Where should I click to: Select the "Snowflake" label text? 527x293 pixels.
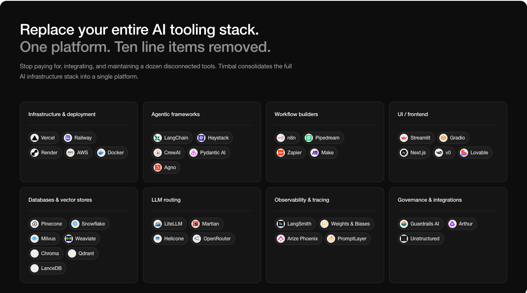click(93, 224)
